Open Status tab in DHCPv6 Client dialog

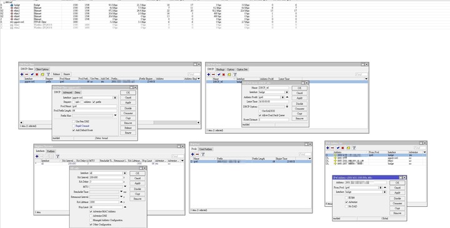[x=77, y=92]
